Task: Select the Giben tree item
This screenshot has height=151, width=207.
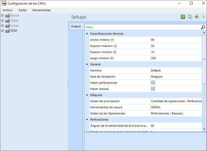Action: [14, 21]
